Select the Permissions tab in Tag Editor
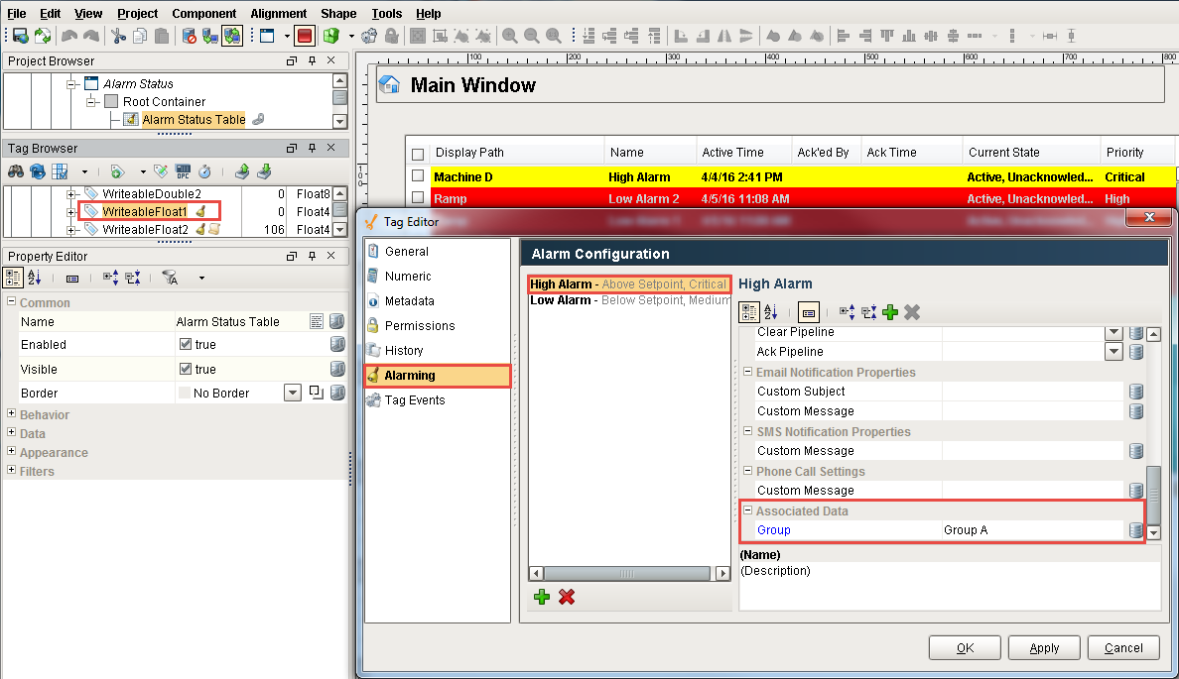This screenshot has width=1179, height=679. pos(438,326)
